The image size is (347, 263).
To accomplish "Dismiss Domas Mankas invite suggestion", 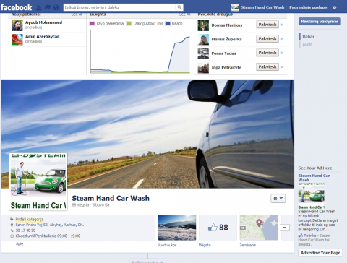I will point(282,25).
